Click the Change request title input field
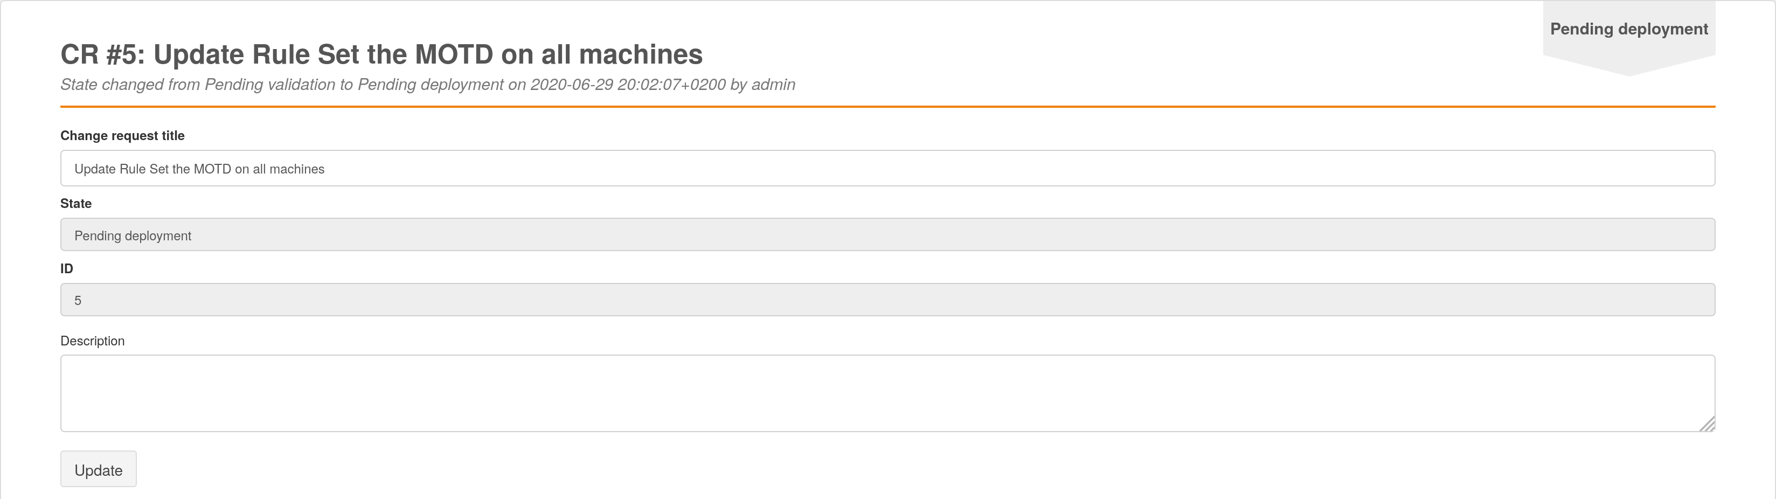The width and height of the screenshot is (1776, 499). tap(887, 168)
